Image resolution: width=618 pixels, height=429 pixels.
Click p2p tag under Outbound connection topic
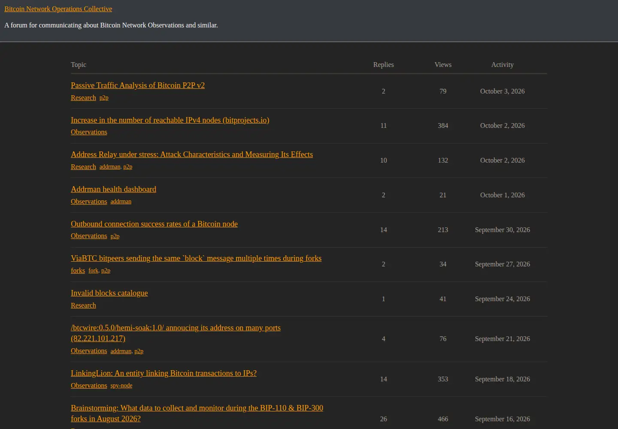point(115,236)
